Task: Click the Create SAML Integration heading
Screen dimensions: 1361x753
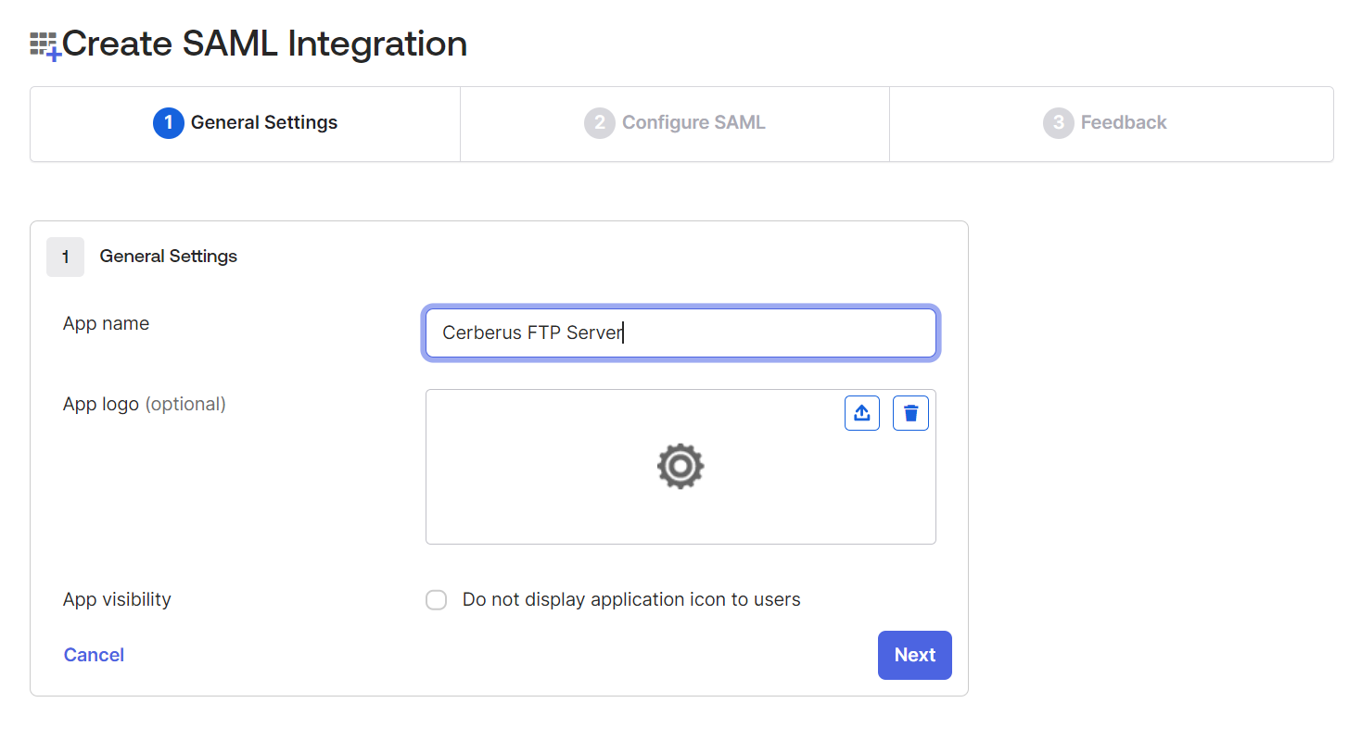Action: 264,44
